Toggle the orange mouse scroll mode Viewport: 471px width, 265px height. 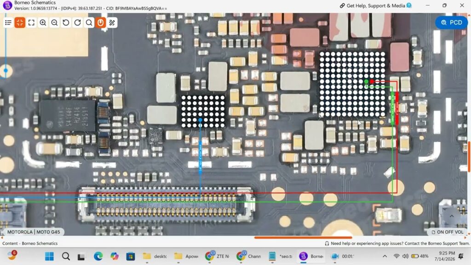[101, 23]
